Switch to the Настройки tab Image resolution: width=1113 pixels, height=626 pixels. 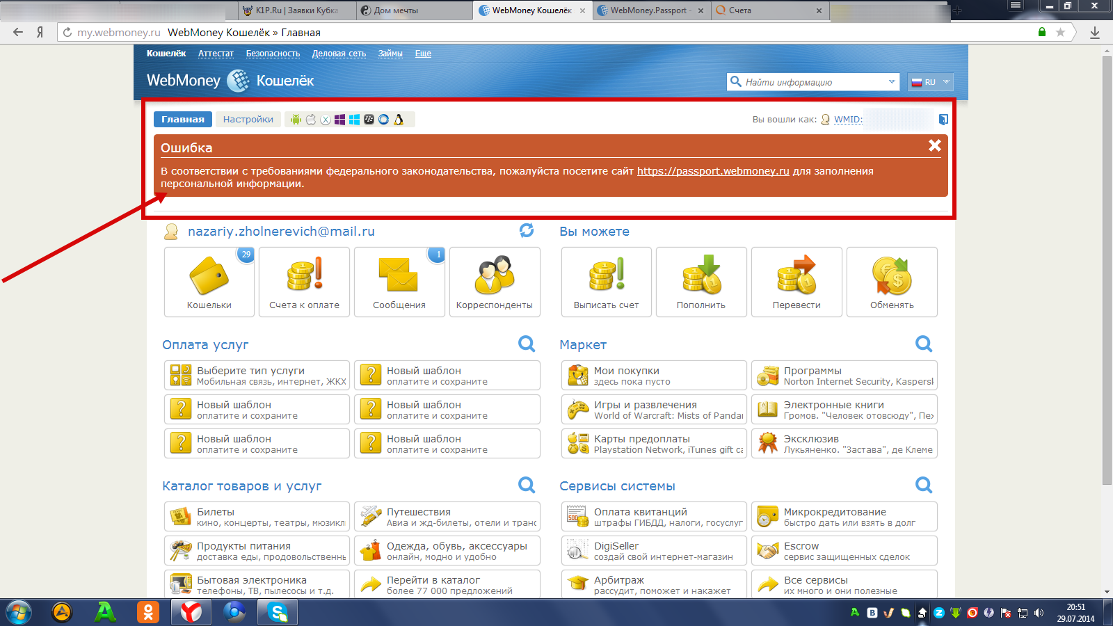[x=248, y=120]
